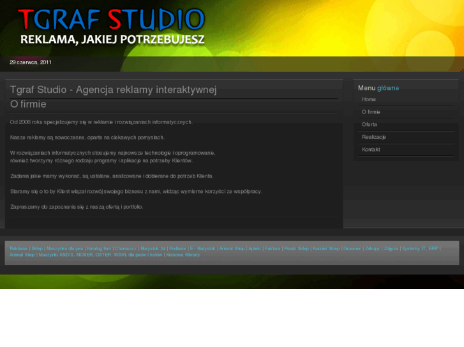Navigate to Kontakt in the menu
Image resolution: width=464 pixels, height=347 pixels.
(x=371, y=150)
